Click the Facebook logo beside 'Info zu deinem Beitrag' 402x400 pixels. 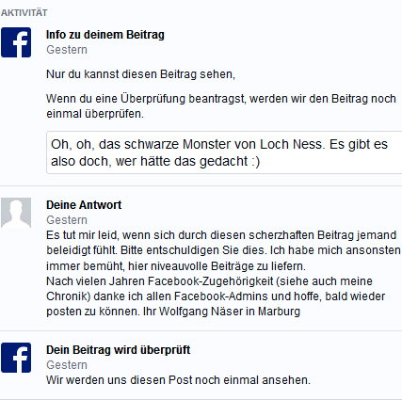click(16, 42)
